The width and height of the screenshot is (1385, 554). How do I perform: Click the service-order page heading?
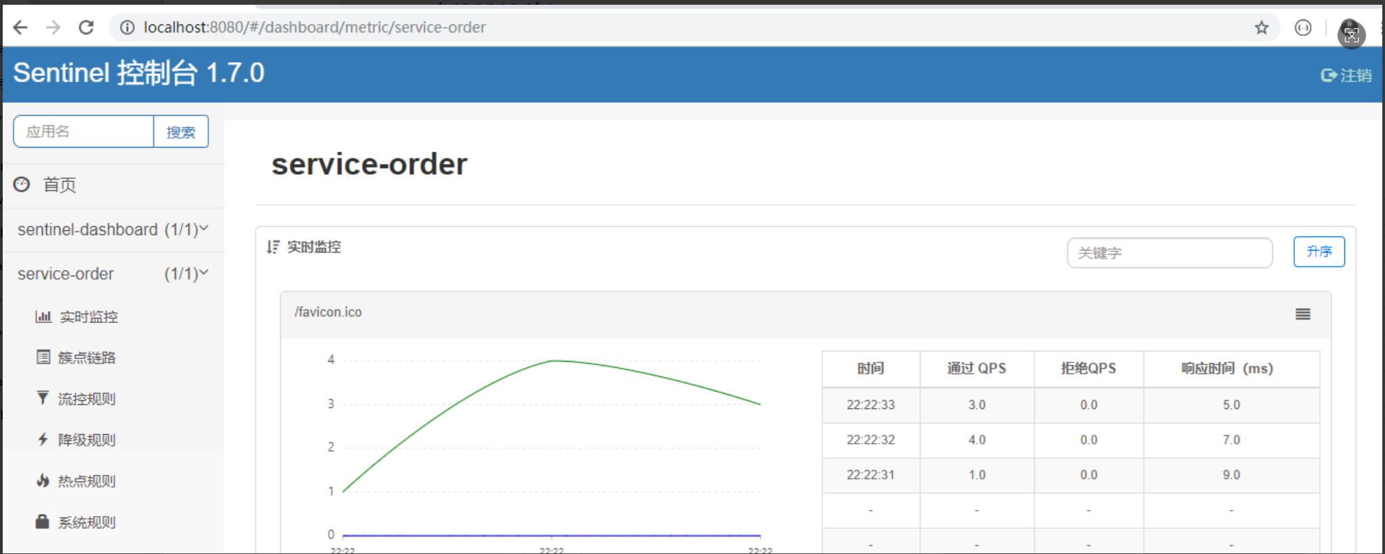tap(369, 165)
